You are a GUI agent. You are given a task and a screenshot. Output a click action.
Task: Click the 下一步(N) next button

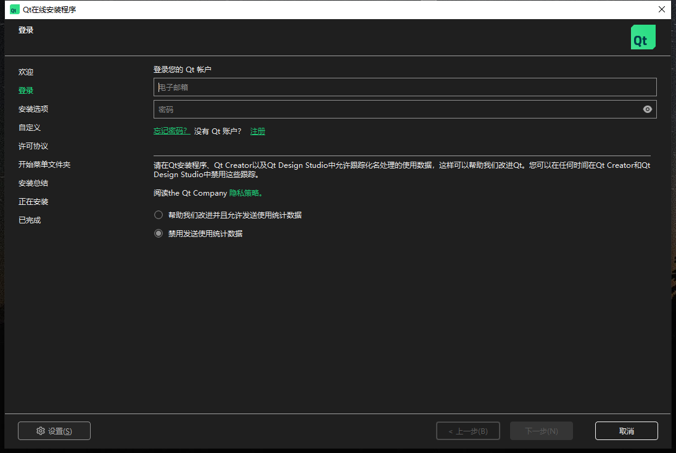[542, 431]
